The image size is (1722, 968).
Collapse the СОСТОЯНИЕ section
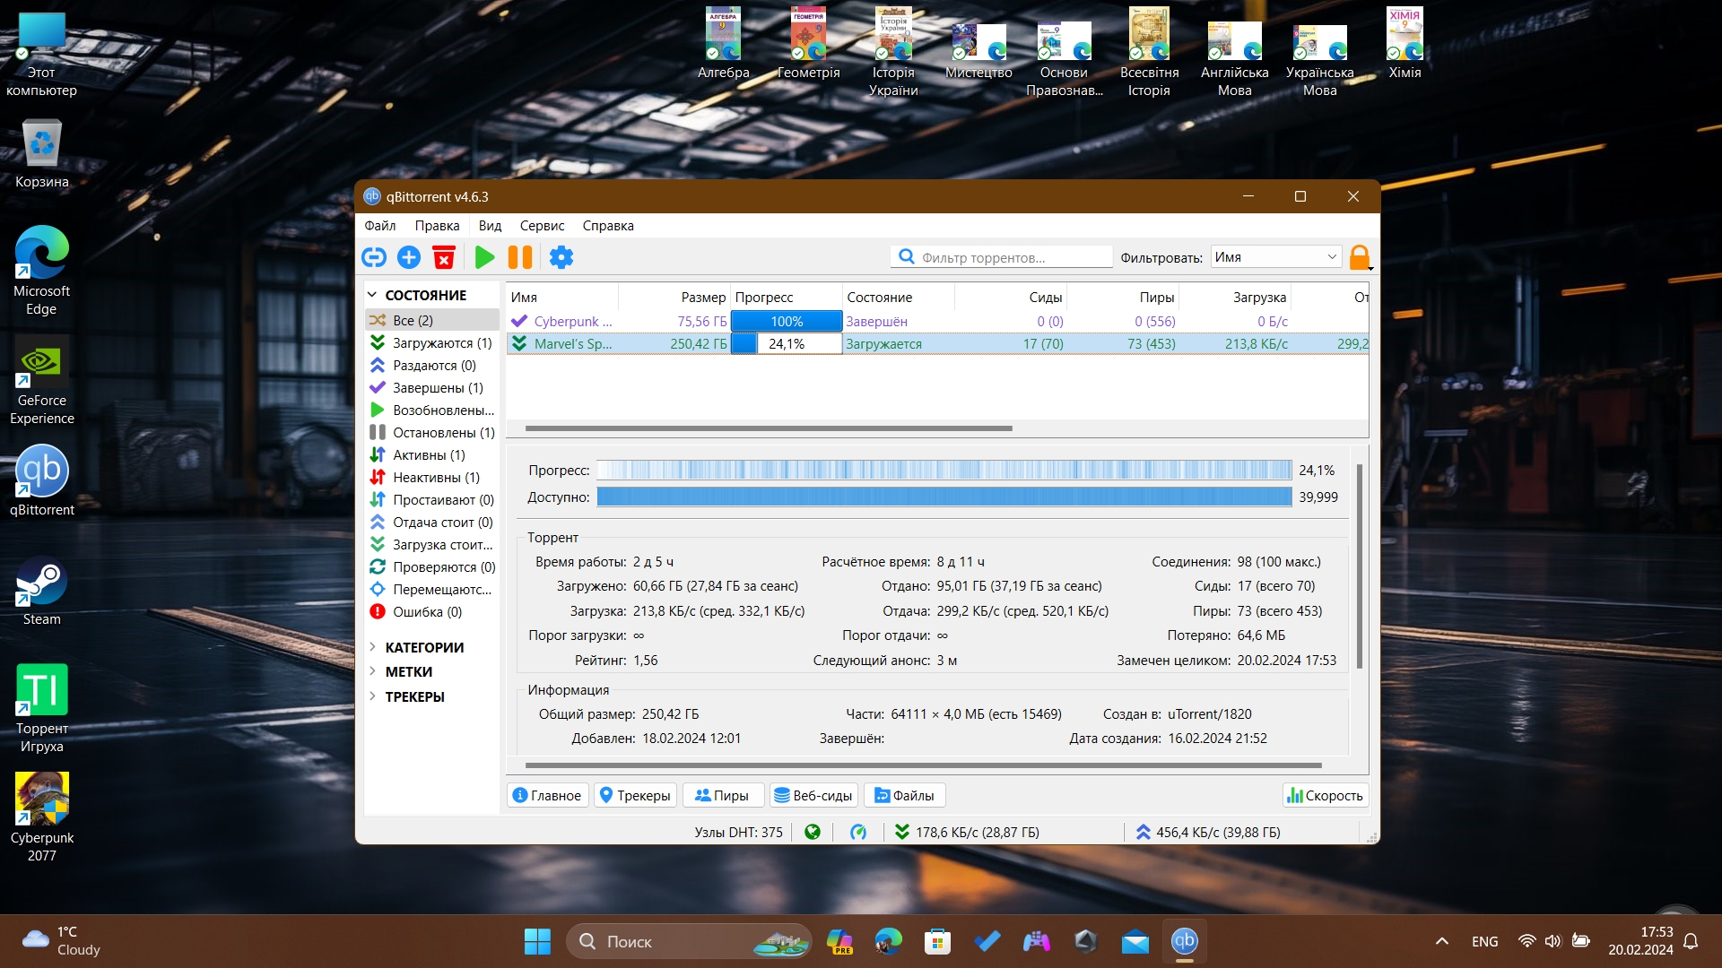[x=372, y=295]
